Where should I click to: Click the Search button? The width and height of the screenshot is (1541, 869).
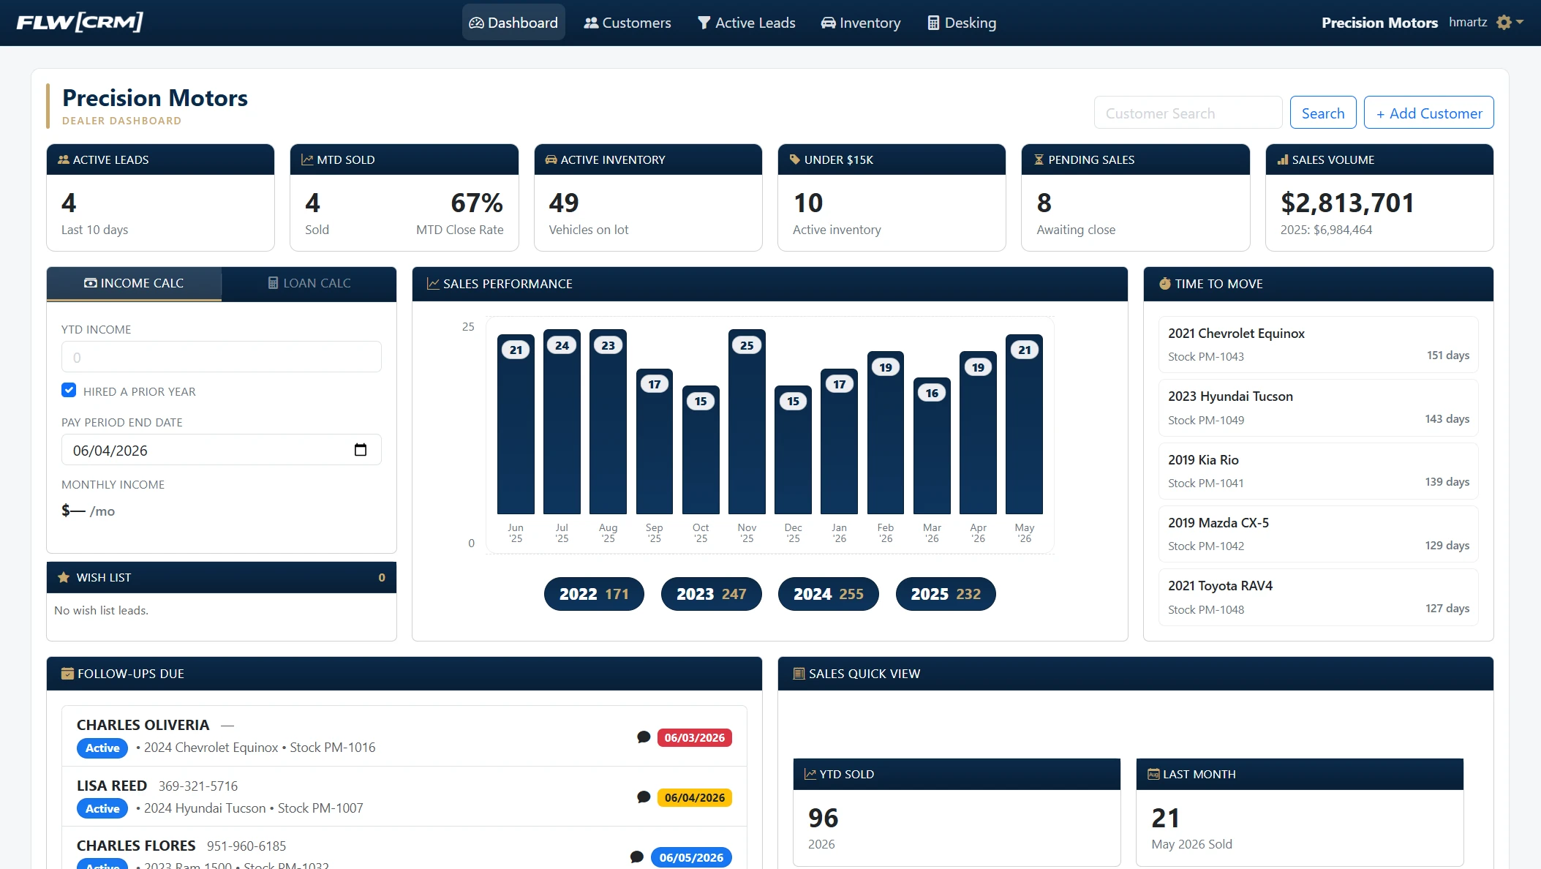coord(1322,113)
